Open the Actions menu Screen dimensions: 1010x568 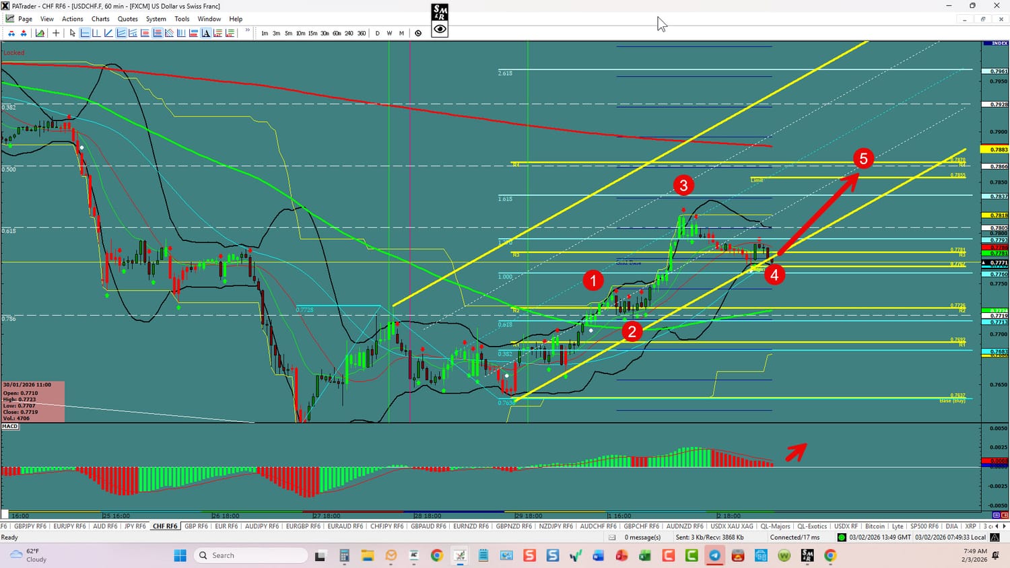[73, 19]
